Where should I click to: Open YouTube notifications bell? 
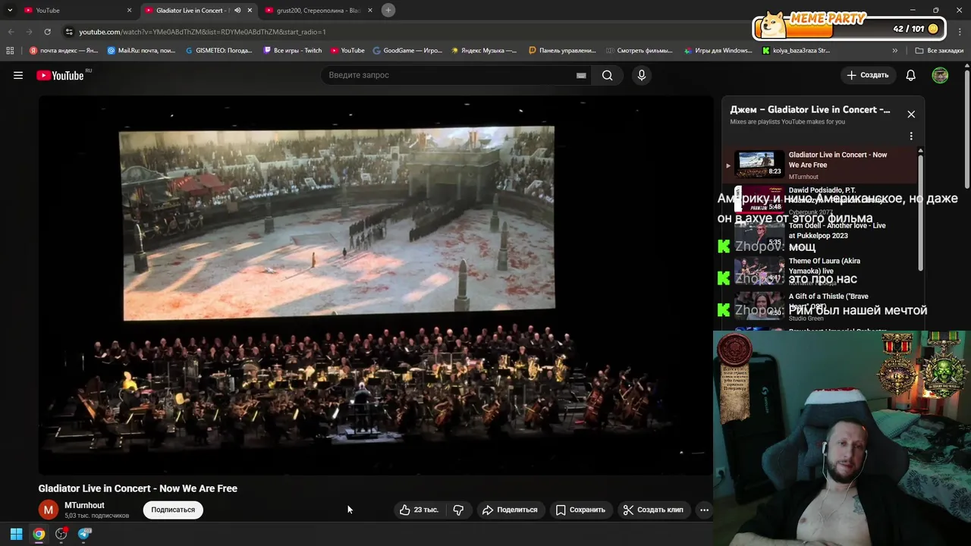pyautogui.click(x=910, y=75)
